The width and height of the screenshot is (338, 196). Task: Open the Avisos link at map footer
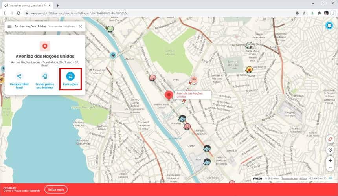[303, 178]
